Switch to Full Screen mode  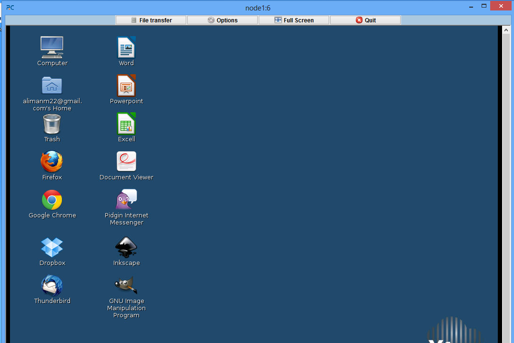294,20
